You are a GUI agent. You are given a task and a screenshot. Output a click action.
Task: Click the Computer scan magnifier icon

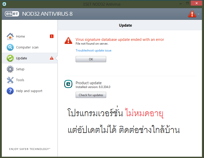(x=10, y=47)
